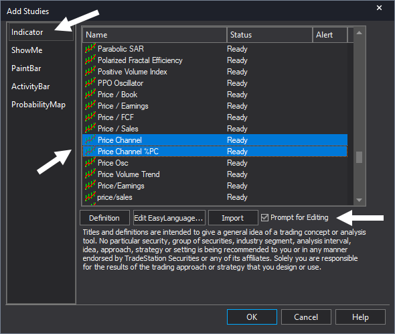
Task: Click the scroll down arrow of the study list
Action: (x=360, y=200)
